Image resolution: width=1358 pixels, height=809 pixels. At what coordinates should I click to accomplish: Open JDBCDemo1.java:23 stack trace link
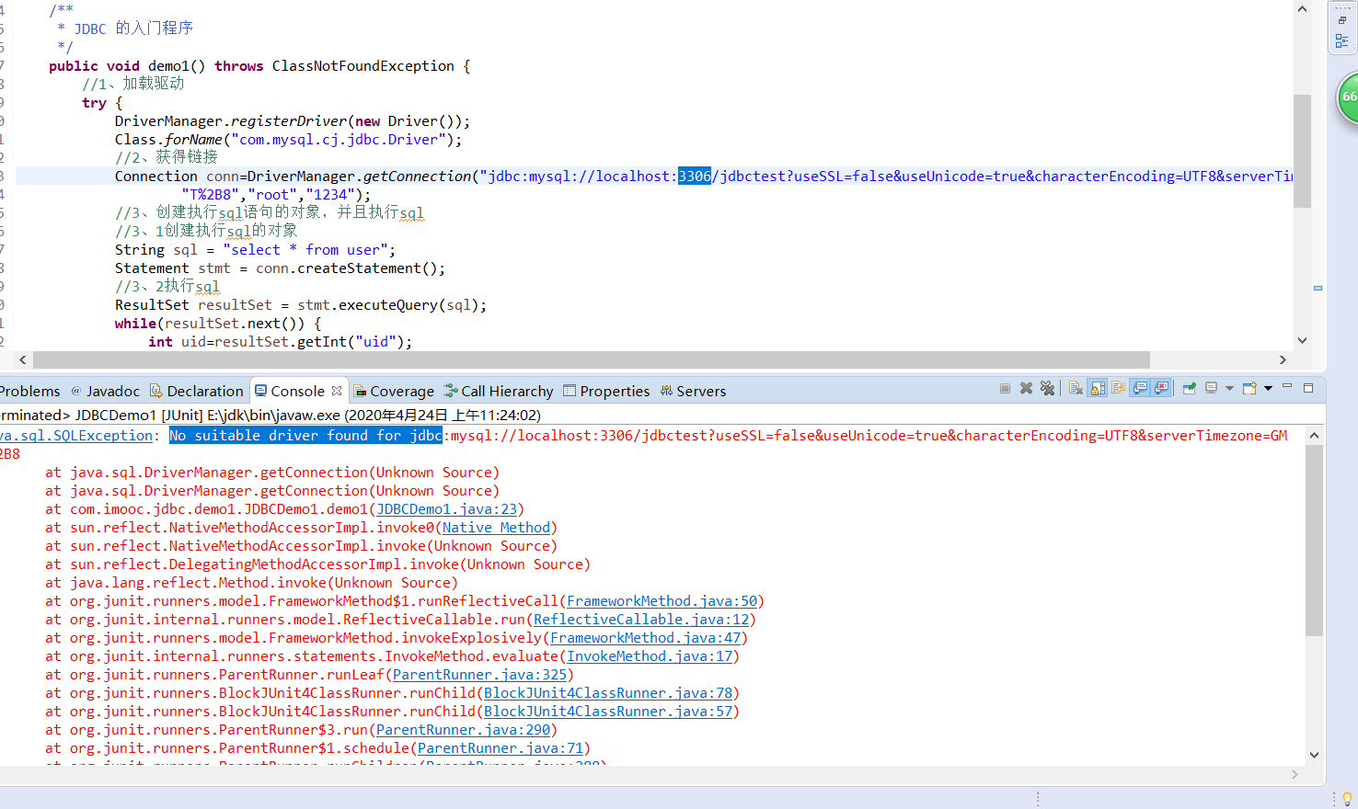(x=447, y=509)
